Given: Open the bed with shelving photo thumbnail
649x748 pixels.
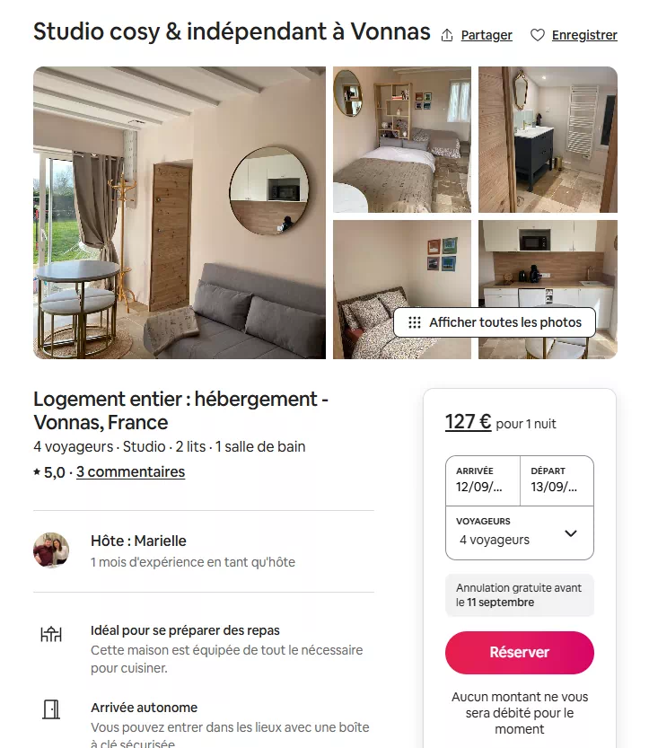Looking at the screenshot, I should coord(402,139).
